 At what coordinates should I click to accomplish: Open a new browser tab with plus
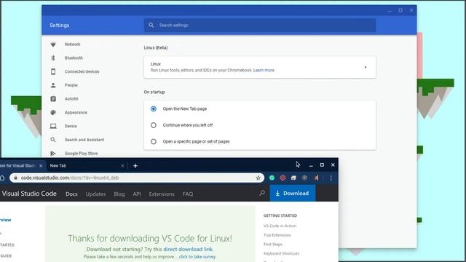tap(135, 166)
